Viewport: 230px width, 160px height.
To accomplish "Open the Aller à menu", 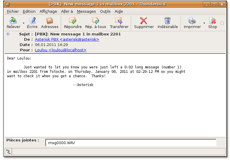I will [67, 12].
